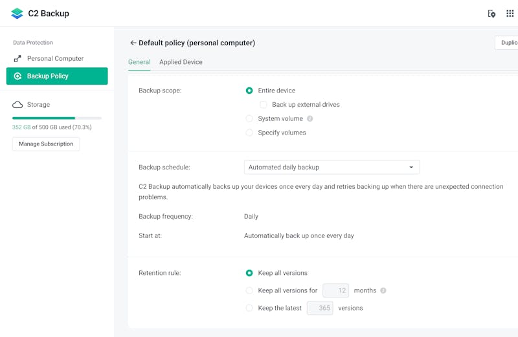Click the Storage cloud icon

[17, 105]
